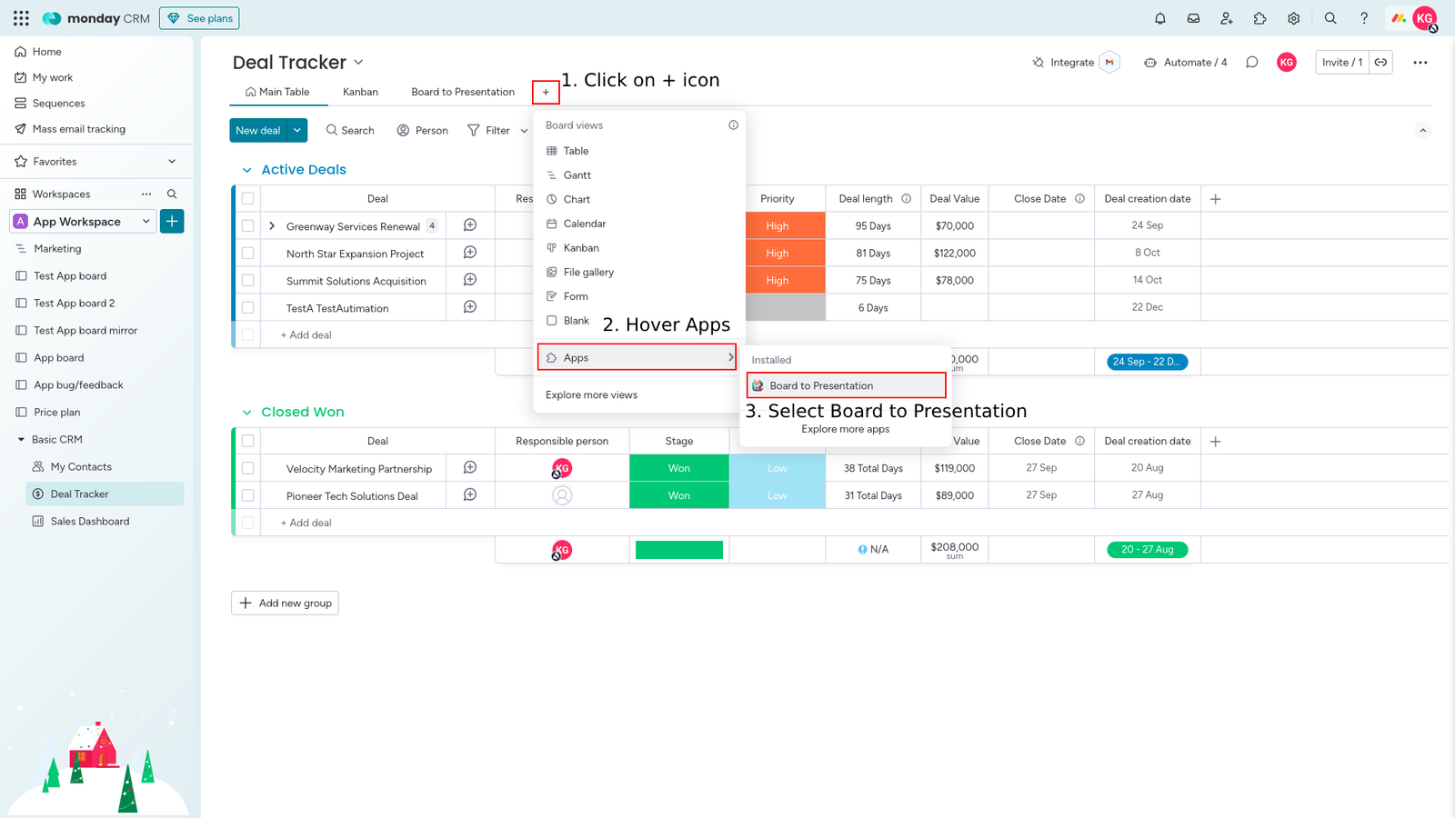Image resolution: width=1455 pixels, height=818 pixels.
Task: Open the help question mark icon
Action: click(x=1363, y=18)
